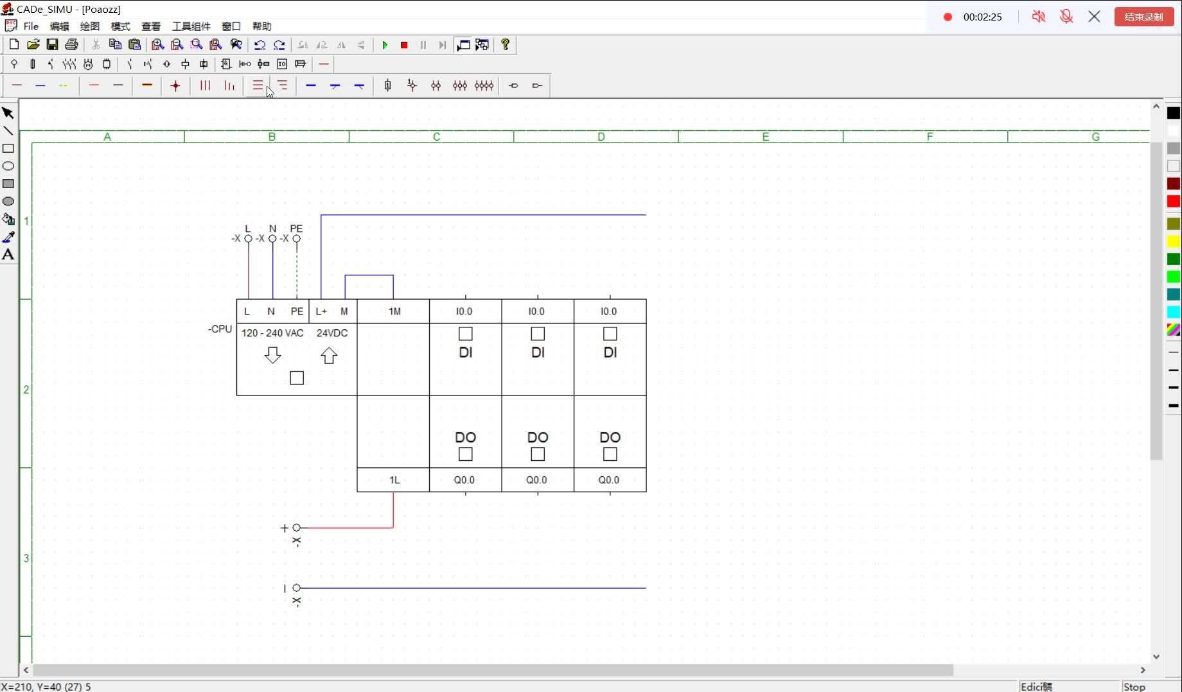The image size is (1182, 692).
Task: Open the 工具组件 menu
Action: tap(191, 26)
